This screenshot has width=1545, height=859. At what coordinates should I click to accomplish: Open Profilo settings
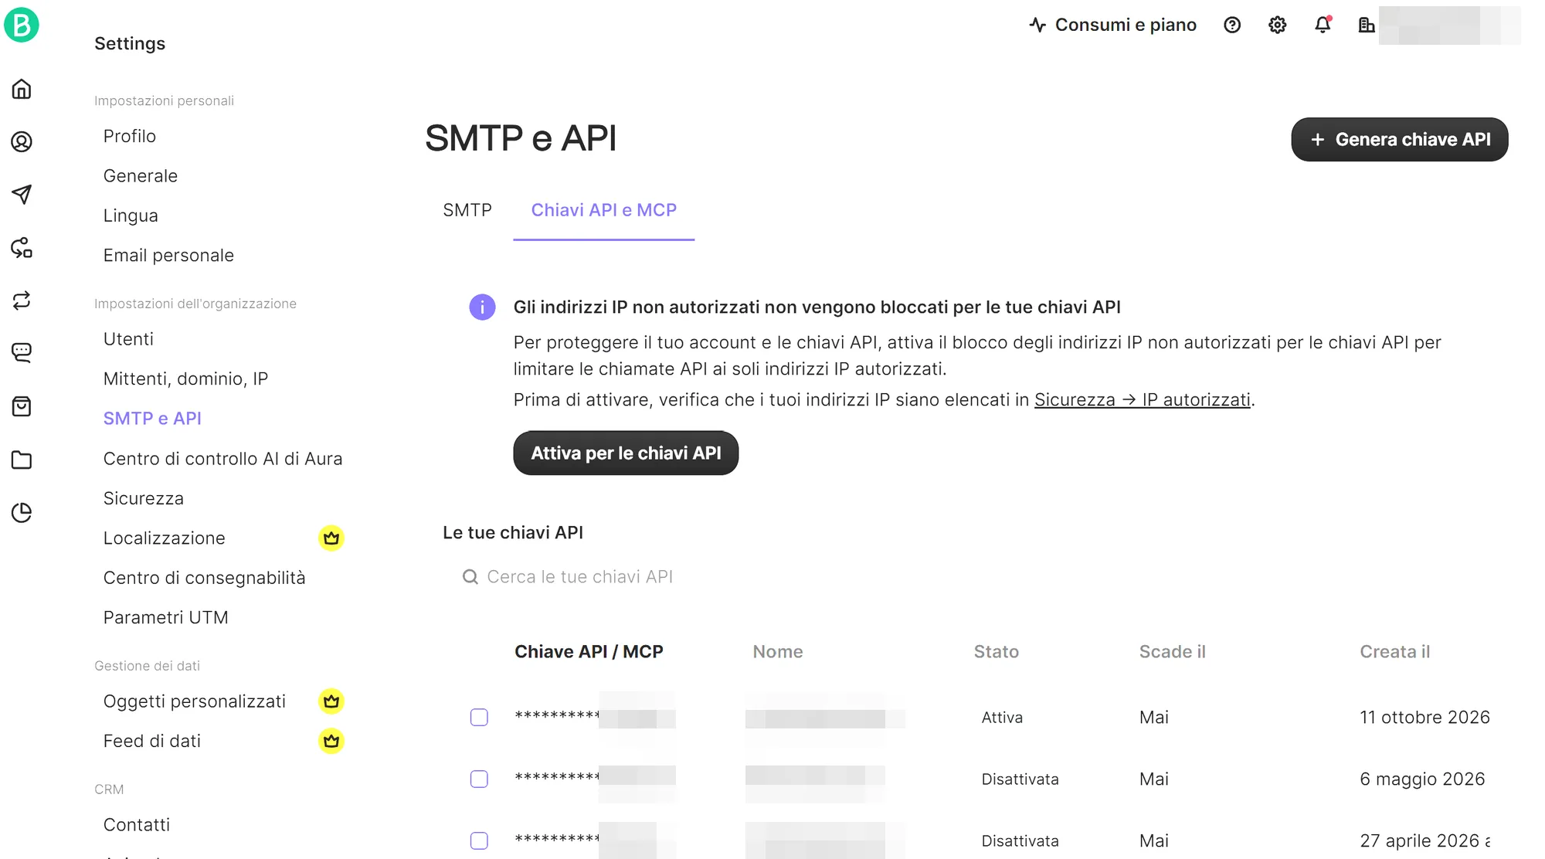pos(130,136)
